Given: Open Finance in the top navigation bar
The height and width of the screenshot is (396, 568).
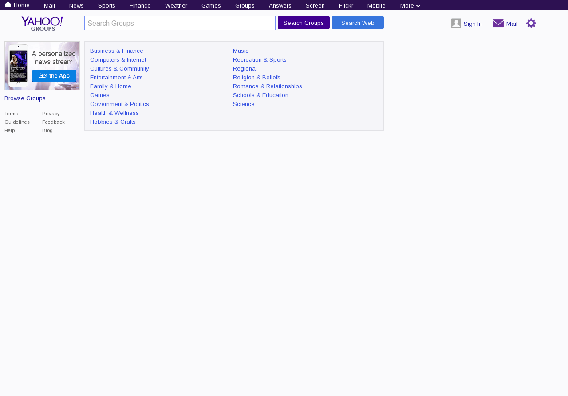Looking at the screenshot, I should (x=140, y=6).
